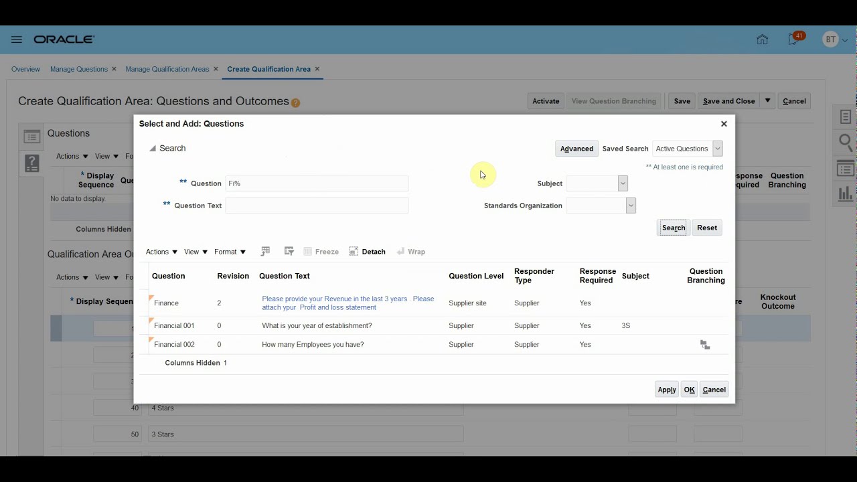Click the page Save button
Image resolution: width=857 pixels, height=482 pixels.
click(x=682, y=101)
